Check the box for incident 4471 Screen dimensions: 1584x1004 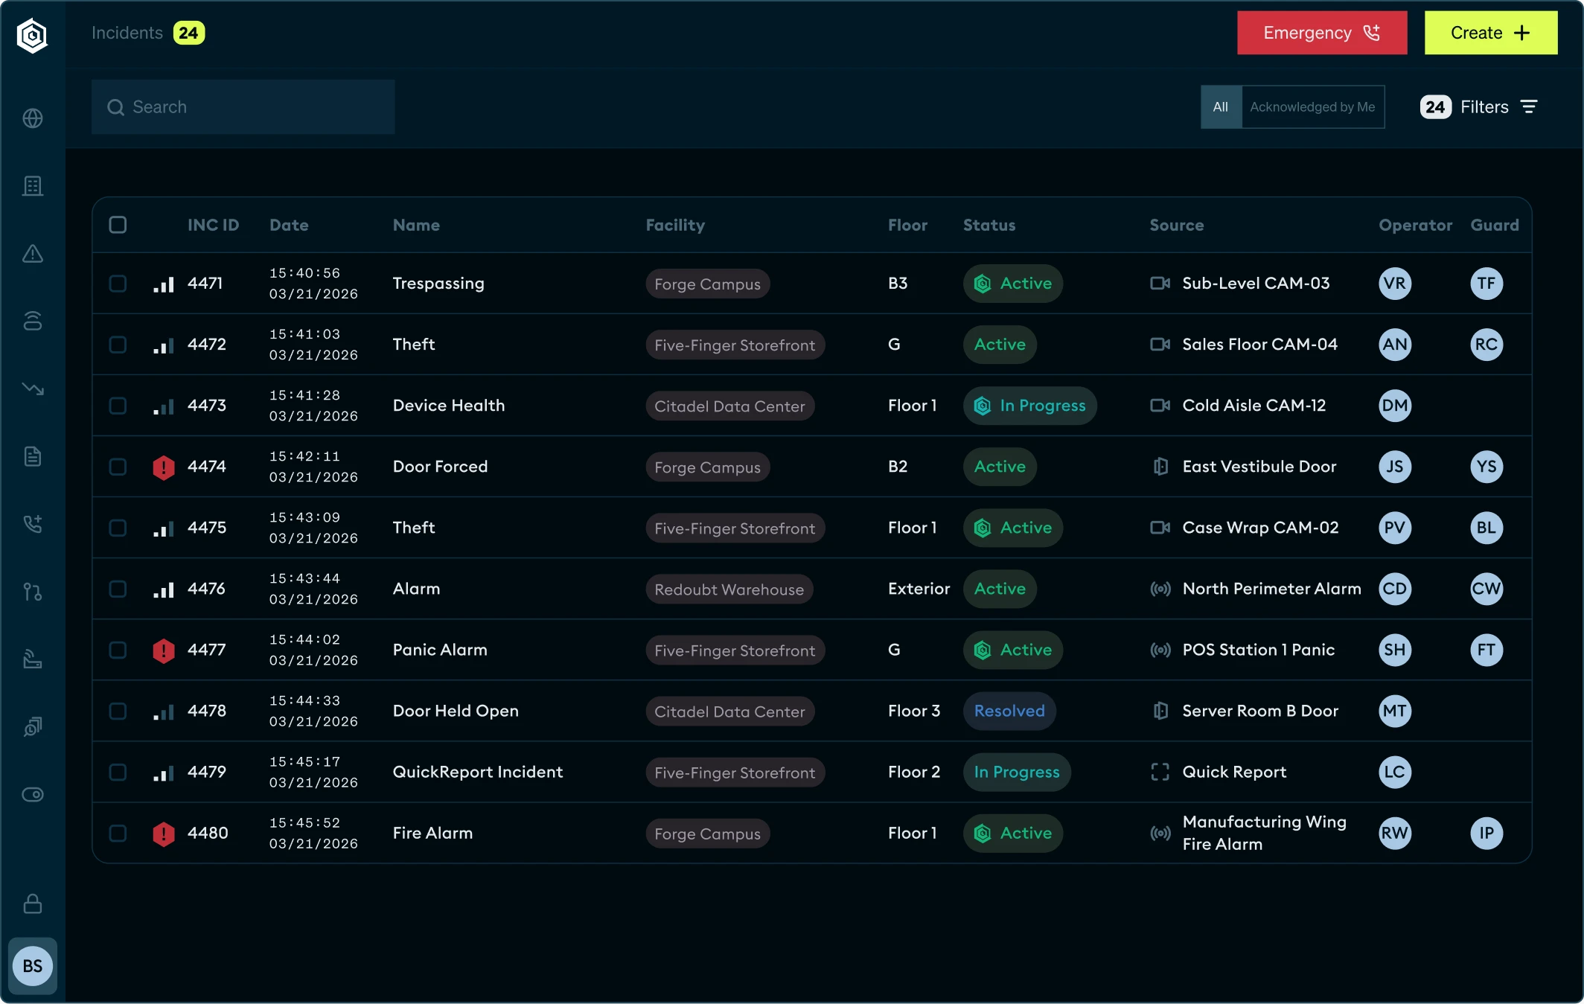pos(118,284)
